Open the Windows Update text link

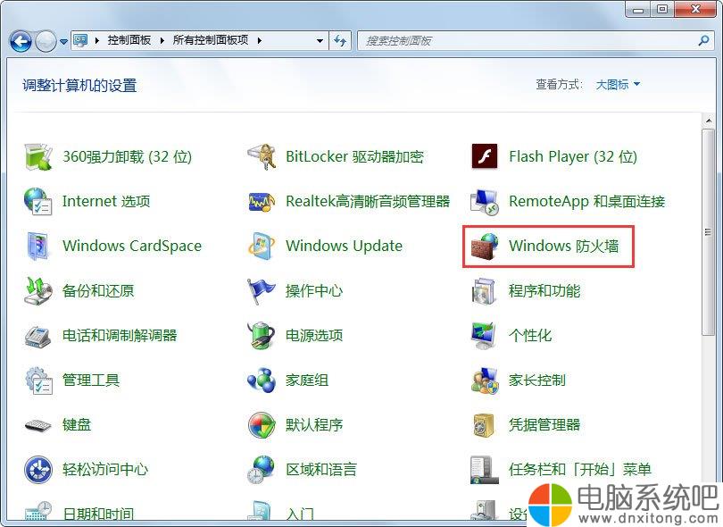[x=344, y=246]
